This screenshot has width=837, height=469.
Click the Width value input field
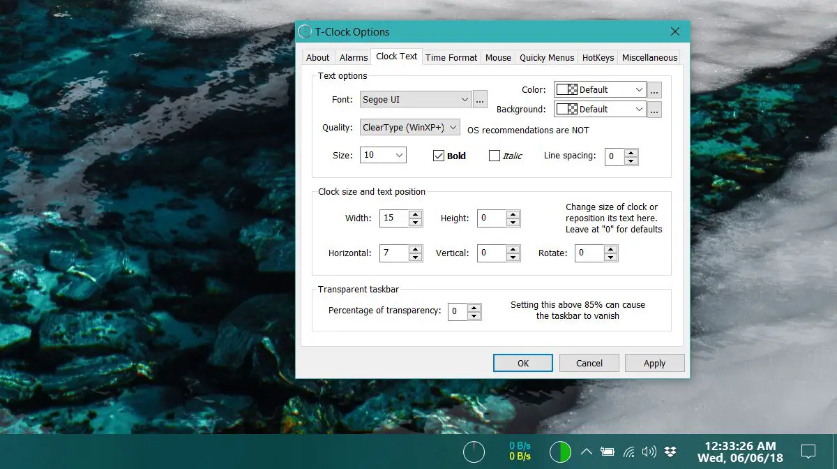pos(394,218)
